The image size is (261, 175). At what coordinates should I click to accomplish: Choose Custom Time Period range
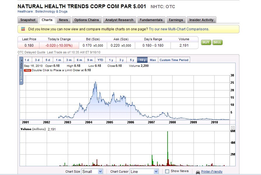click(x=174, y=60)
